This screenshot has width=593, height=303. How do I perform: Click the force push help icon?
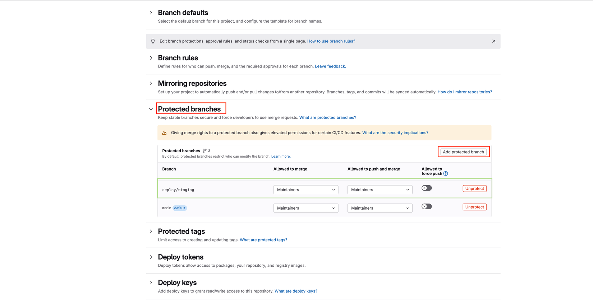446,174
